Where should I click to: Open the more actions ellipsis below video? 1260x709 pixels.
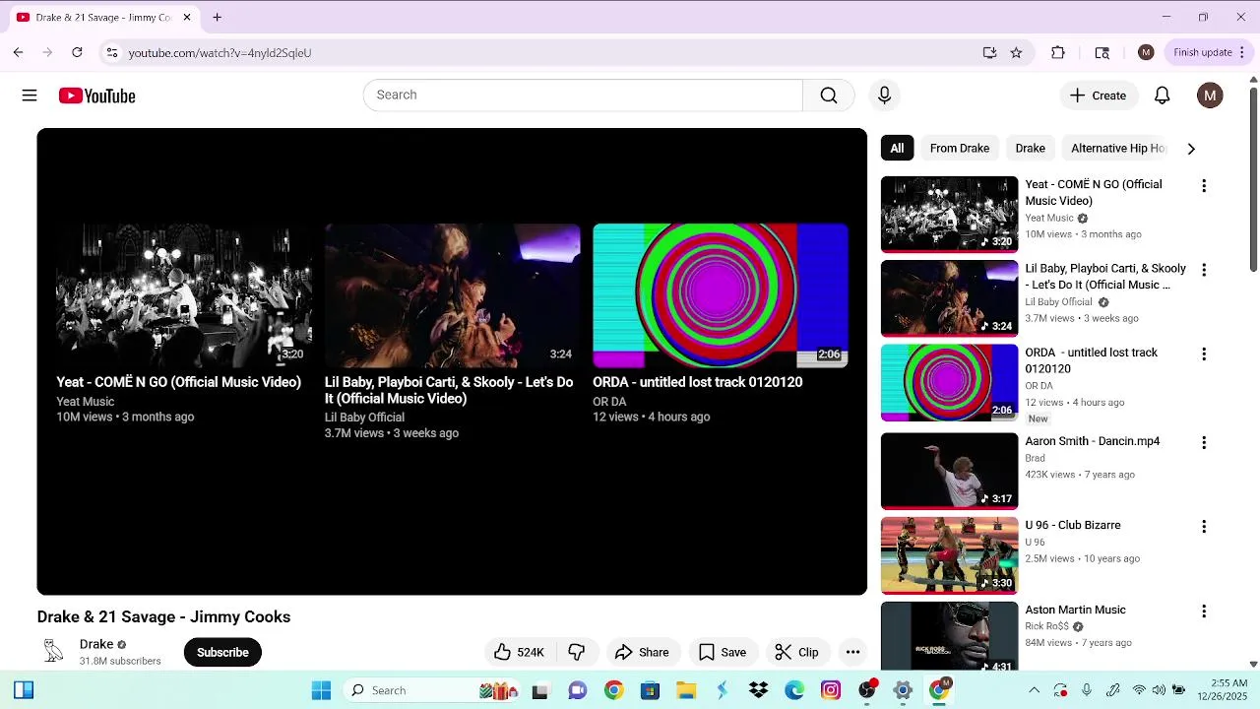pos(852,652)
